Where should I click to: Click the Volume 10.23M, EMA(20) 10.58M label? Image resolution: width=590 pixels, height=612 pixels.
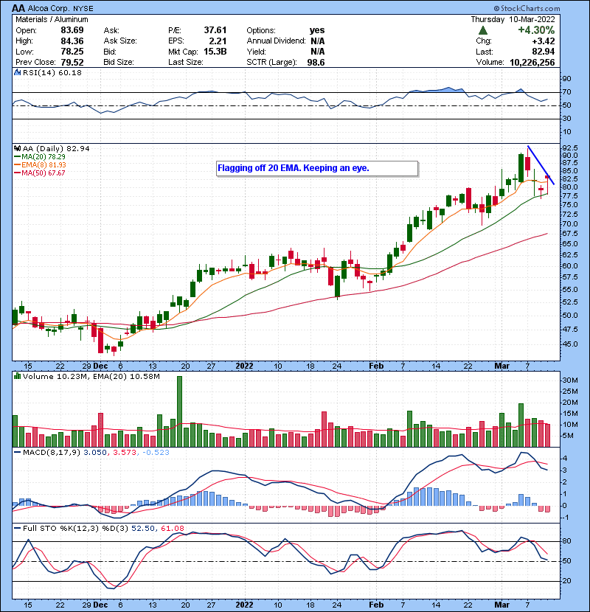click(x=91, y=376)
